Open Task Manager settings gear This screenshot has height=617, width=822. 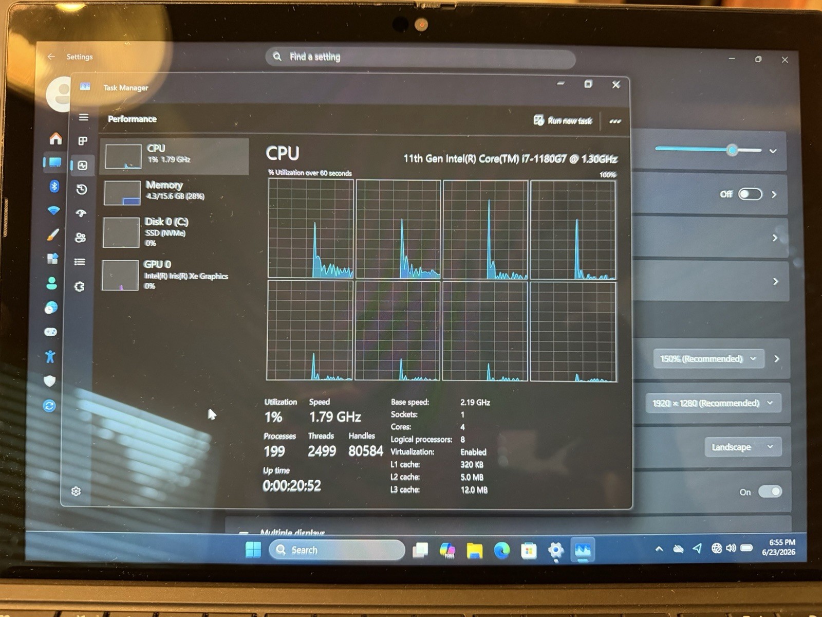point(76,491)
